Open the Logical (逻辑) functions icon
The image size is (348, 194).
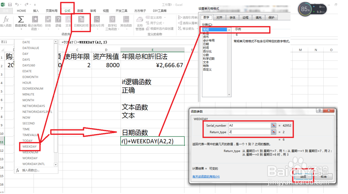coord(58,19)
